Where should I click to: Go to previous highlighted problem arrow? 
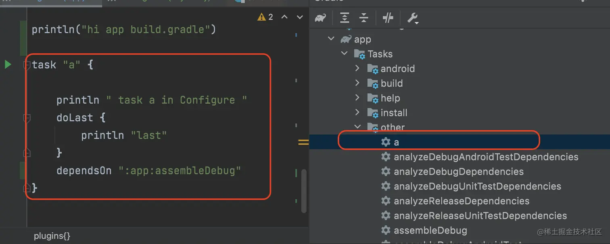(x=284, y=17)
